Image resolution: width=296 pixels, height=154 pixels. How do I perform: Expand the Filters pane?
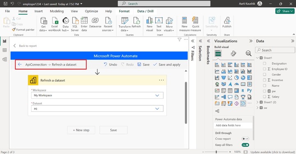[192, 41]
